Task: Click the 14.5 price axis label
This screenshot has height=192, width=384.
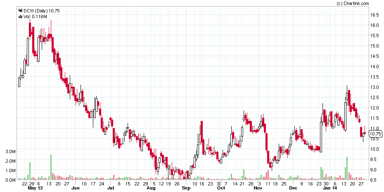Action: pyautogui.click(x=374, y=56)
